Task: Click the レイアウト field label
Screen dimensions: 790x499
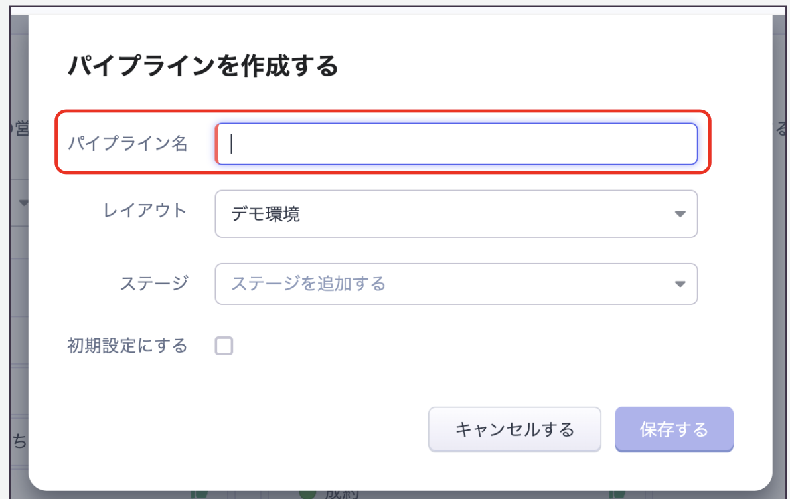Action: [145, 211]
